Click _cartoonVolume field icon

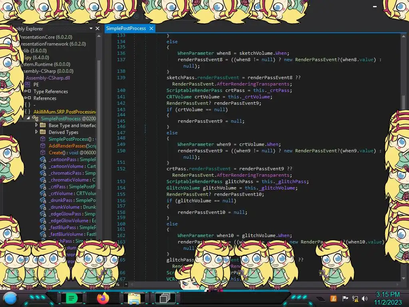click(x=43, y=166)
